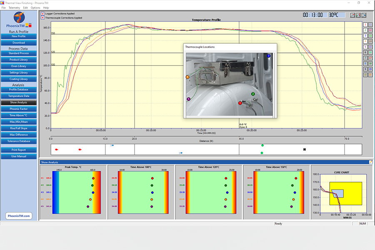Image resolution: width=375 pixels, height=250 pixels.
Task: Open the File menu
Action: 3,7
